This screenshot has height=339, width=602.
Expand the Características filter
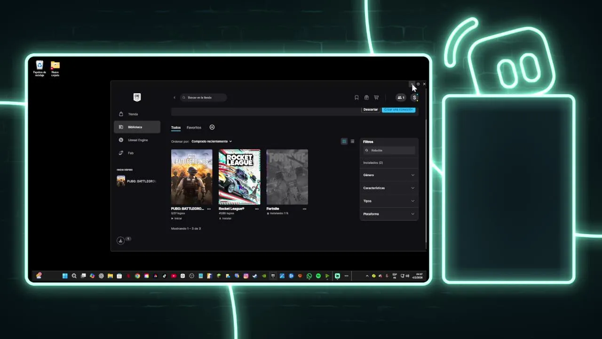[389, 188]
